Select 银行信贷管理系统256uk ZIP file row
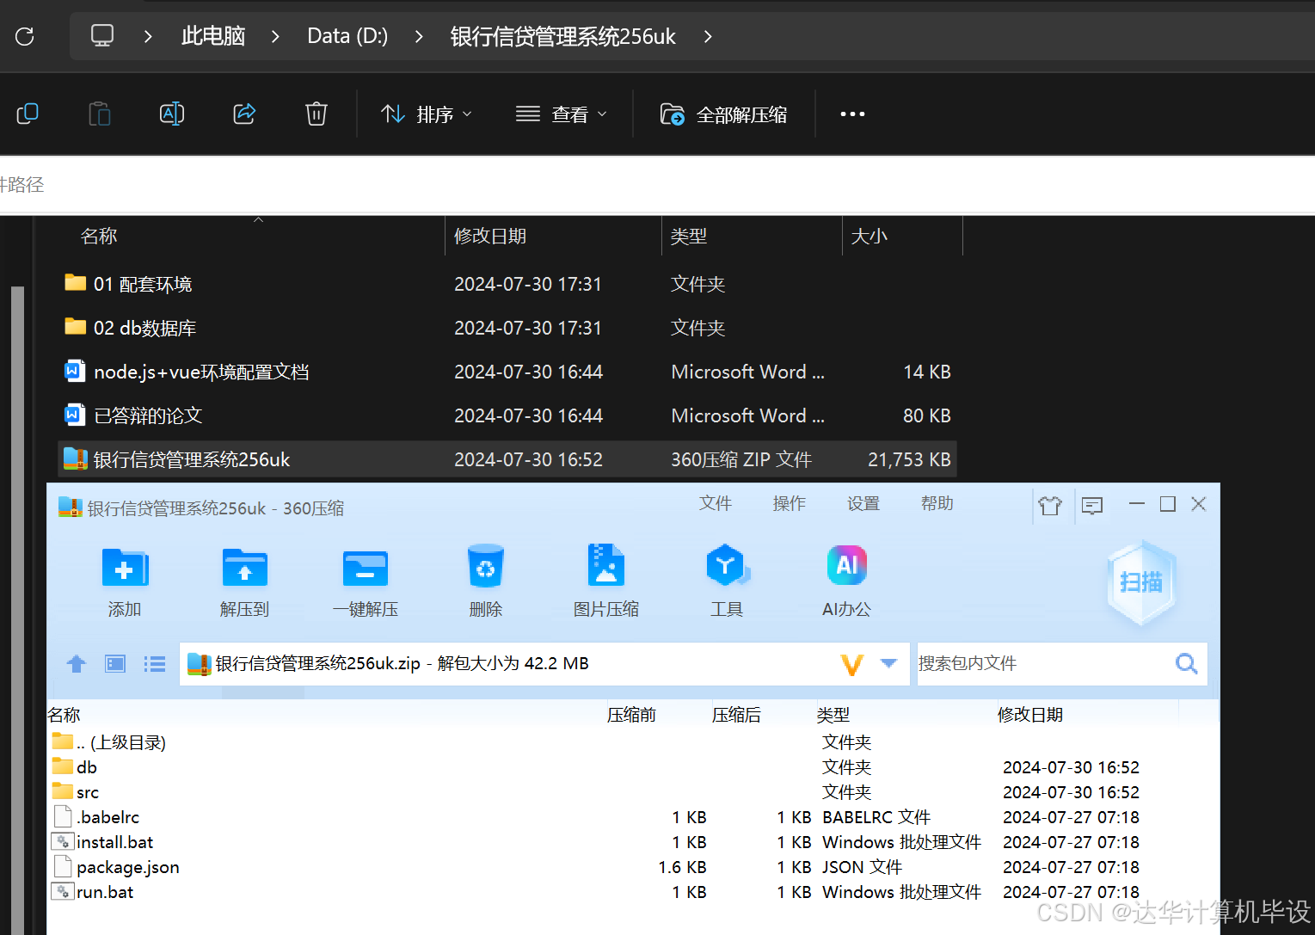The width and height of the screenshot is (1315, 935). point(507,459)
